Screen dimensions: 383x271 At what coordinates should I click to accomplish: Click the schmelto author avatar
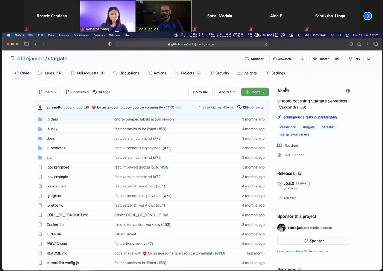pos(41,108)
